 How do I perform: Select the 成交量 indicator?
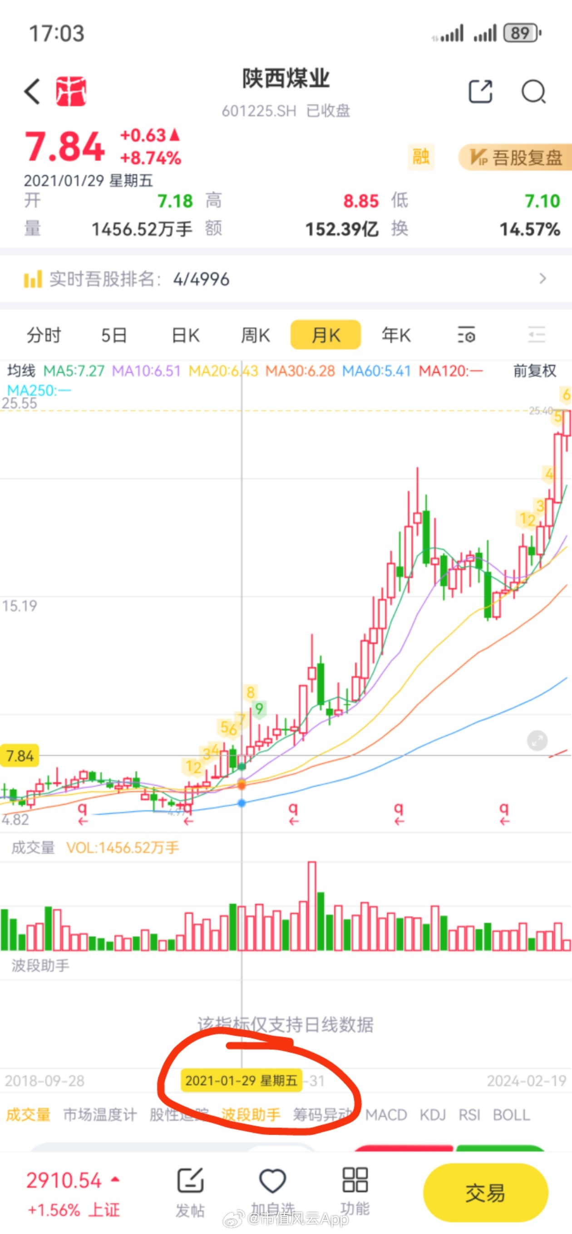point(28,1115)
